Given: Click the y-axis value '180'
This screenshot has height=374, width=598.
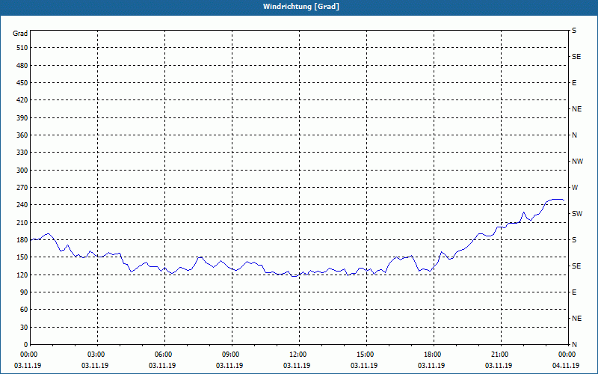Looking at the screenshot, I should (22, 240).
